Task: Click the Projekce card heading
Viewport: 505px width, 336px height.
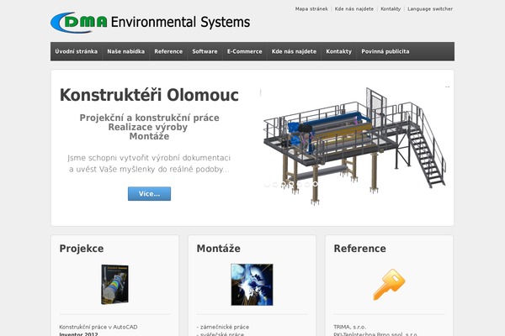Action: [82, 249]
